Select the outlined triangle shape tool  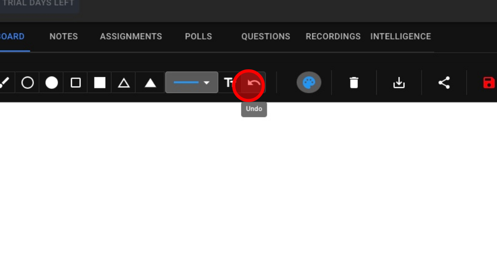[124, 83]
